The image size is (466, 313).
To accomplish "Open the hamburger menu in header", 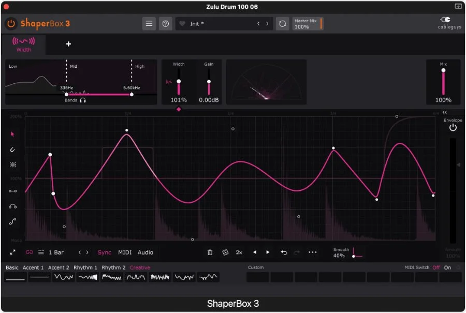I will point(149,23).
